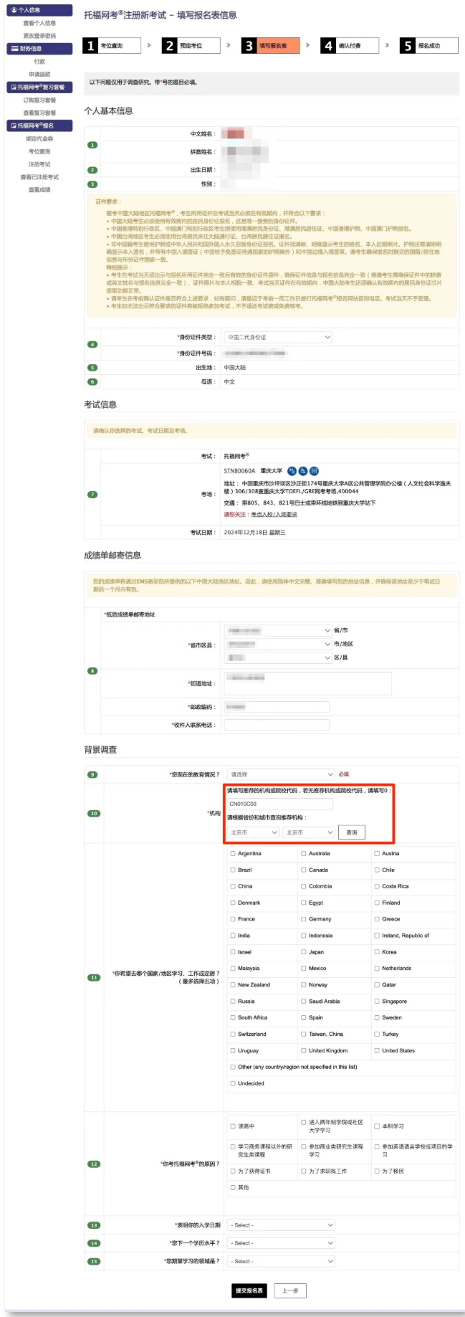Check the 为了求职找工作 reason checkbox
Screen dimensions: 465x1317
tap(304, 1171)
